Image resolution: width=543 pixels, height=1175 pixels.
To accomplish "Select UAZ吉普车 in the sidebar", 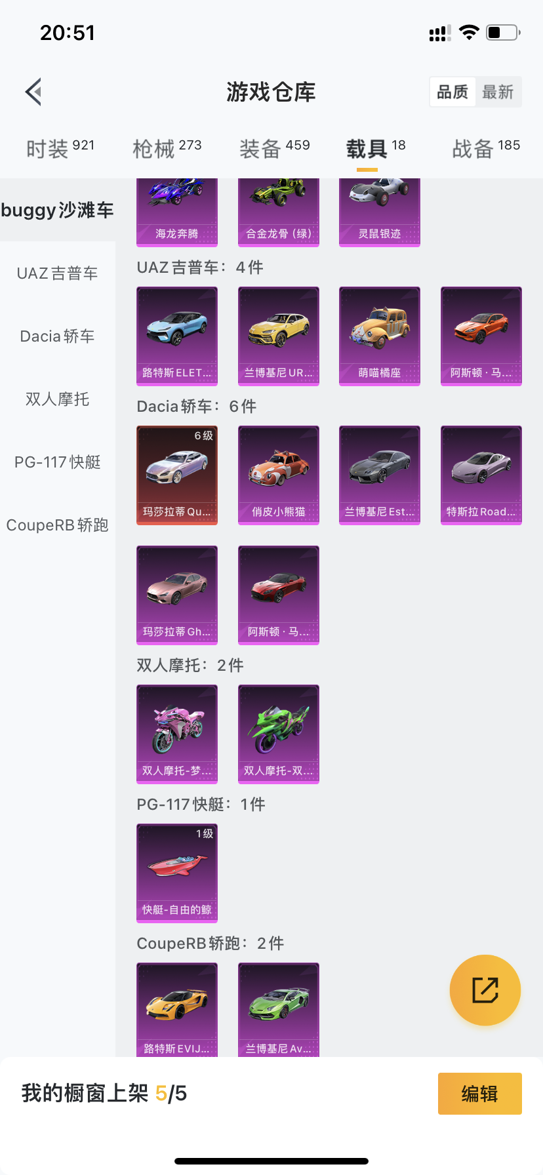I will (58, 273).
